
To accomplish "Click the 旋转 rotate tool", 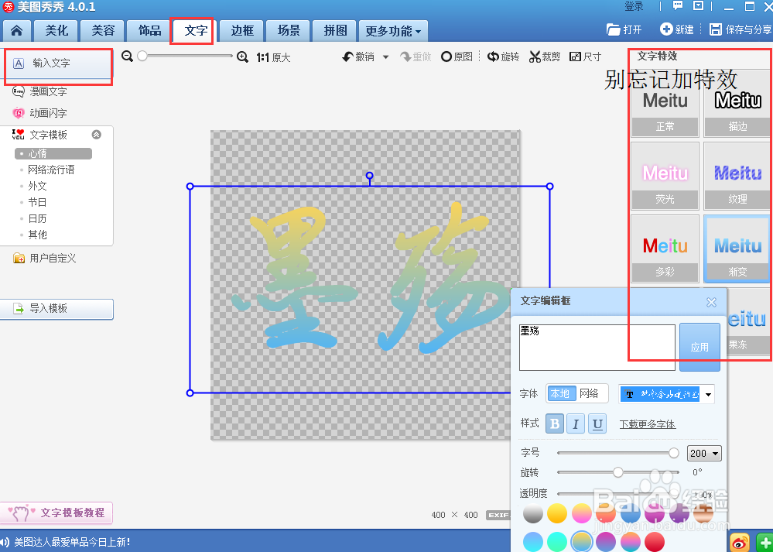I will (503, 57).
